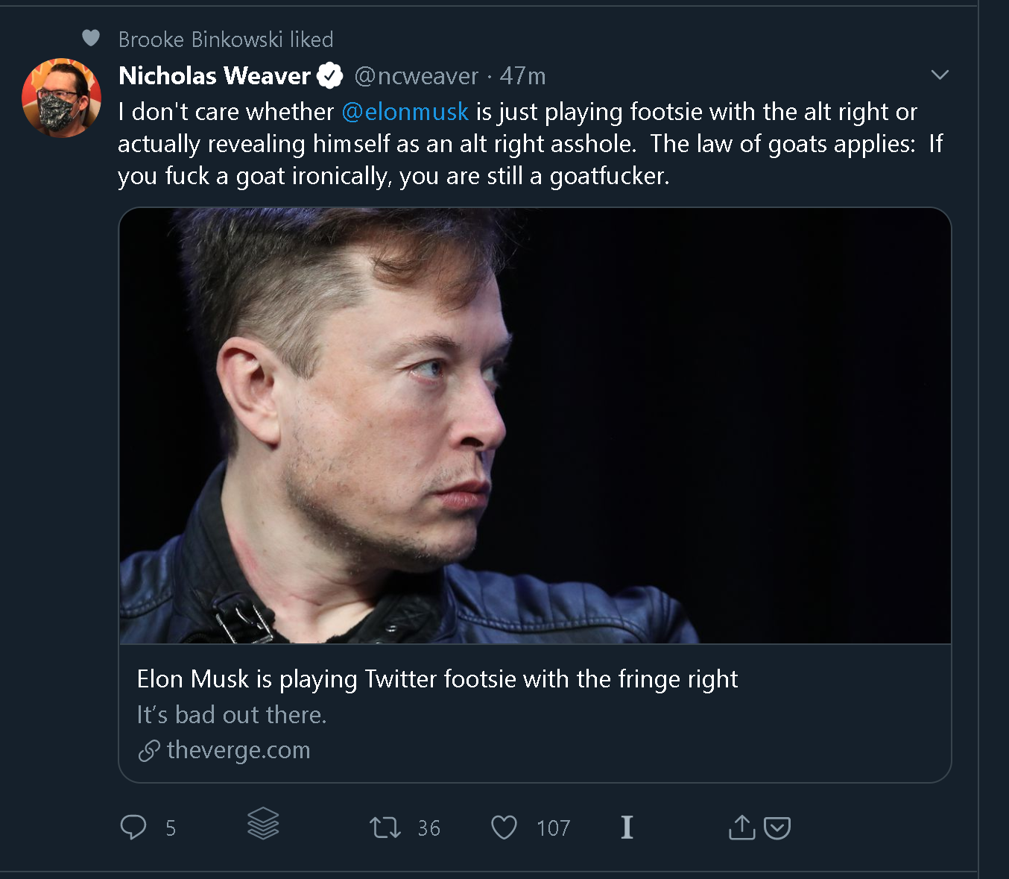1009x879 pixels.
Task: Open the Elon Musk article preview image
Action: click(x=534, y=425)
